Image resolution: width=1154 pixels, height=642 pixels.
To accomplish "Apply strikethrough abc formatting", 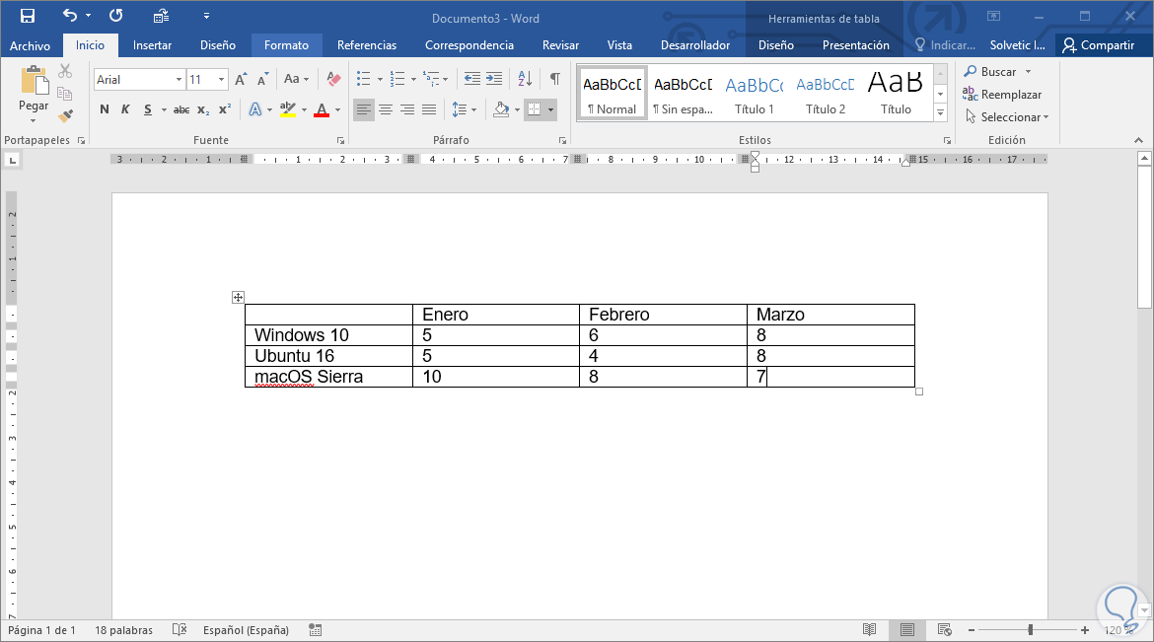I will (x=181, y=109).
